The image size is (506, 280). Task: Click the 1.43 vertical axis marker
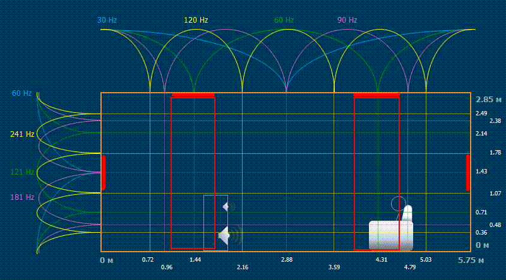tap(480, 172)
